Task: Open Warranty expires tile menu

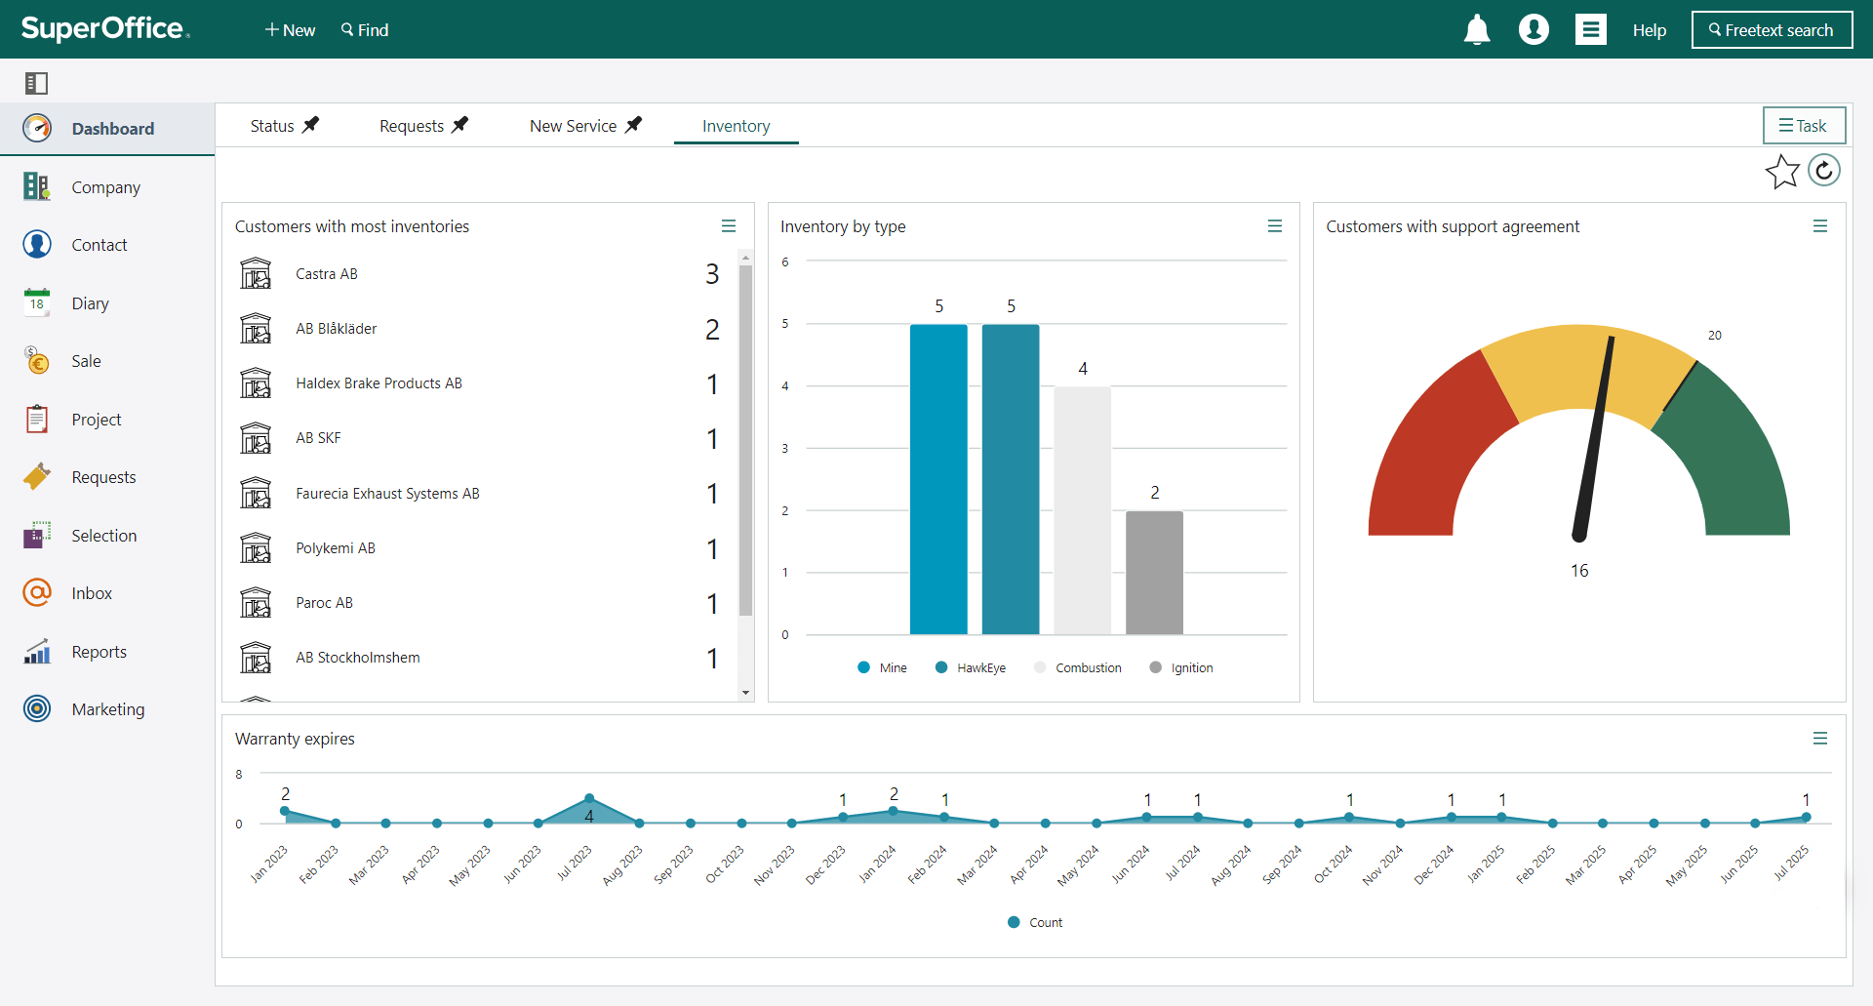Action: pos(1819,739)
